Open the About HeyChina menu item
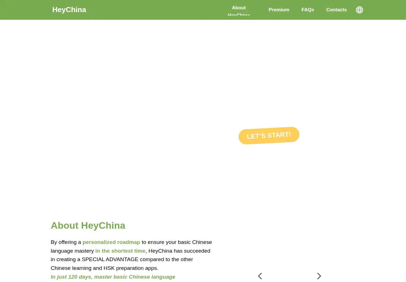This screenshot has height=282, width=406. pyautogui.click(x=239, y=10)
